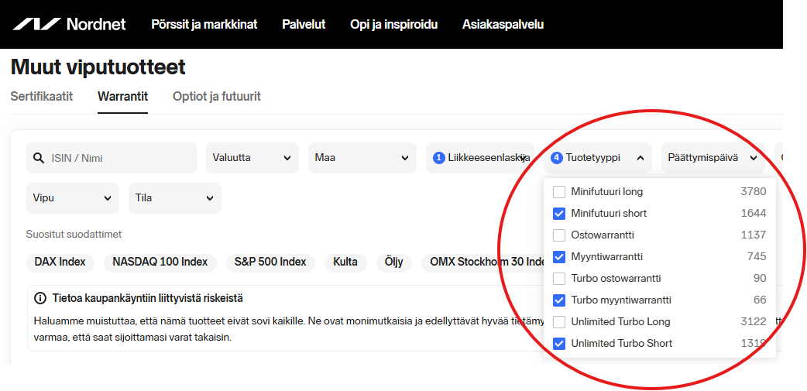The height and width of the screenshot is (391, 807).
Task: Open the Liikkeeseenlaskija dropdown
Action: click(x=480, y=158)
